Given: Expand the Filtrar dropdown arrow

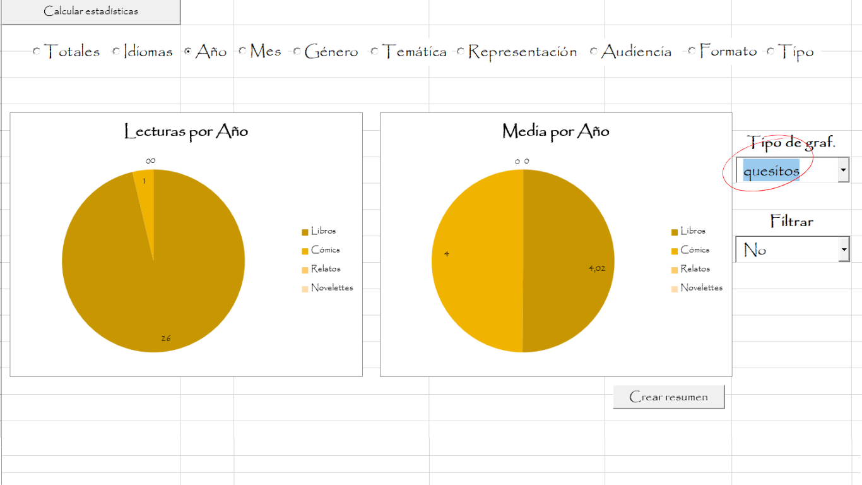Looking at the screenshot, I should [x=843, y=250].
